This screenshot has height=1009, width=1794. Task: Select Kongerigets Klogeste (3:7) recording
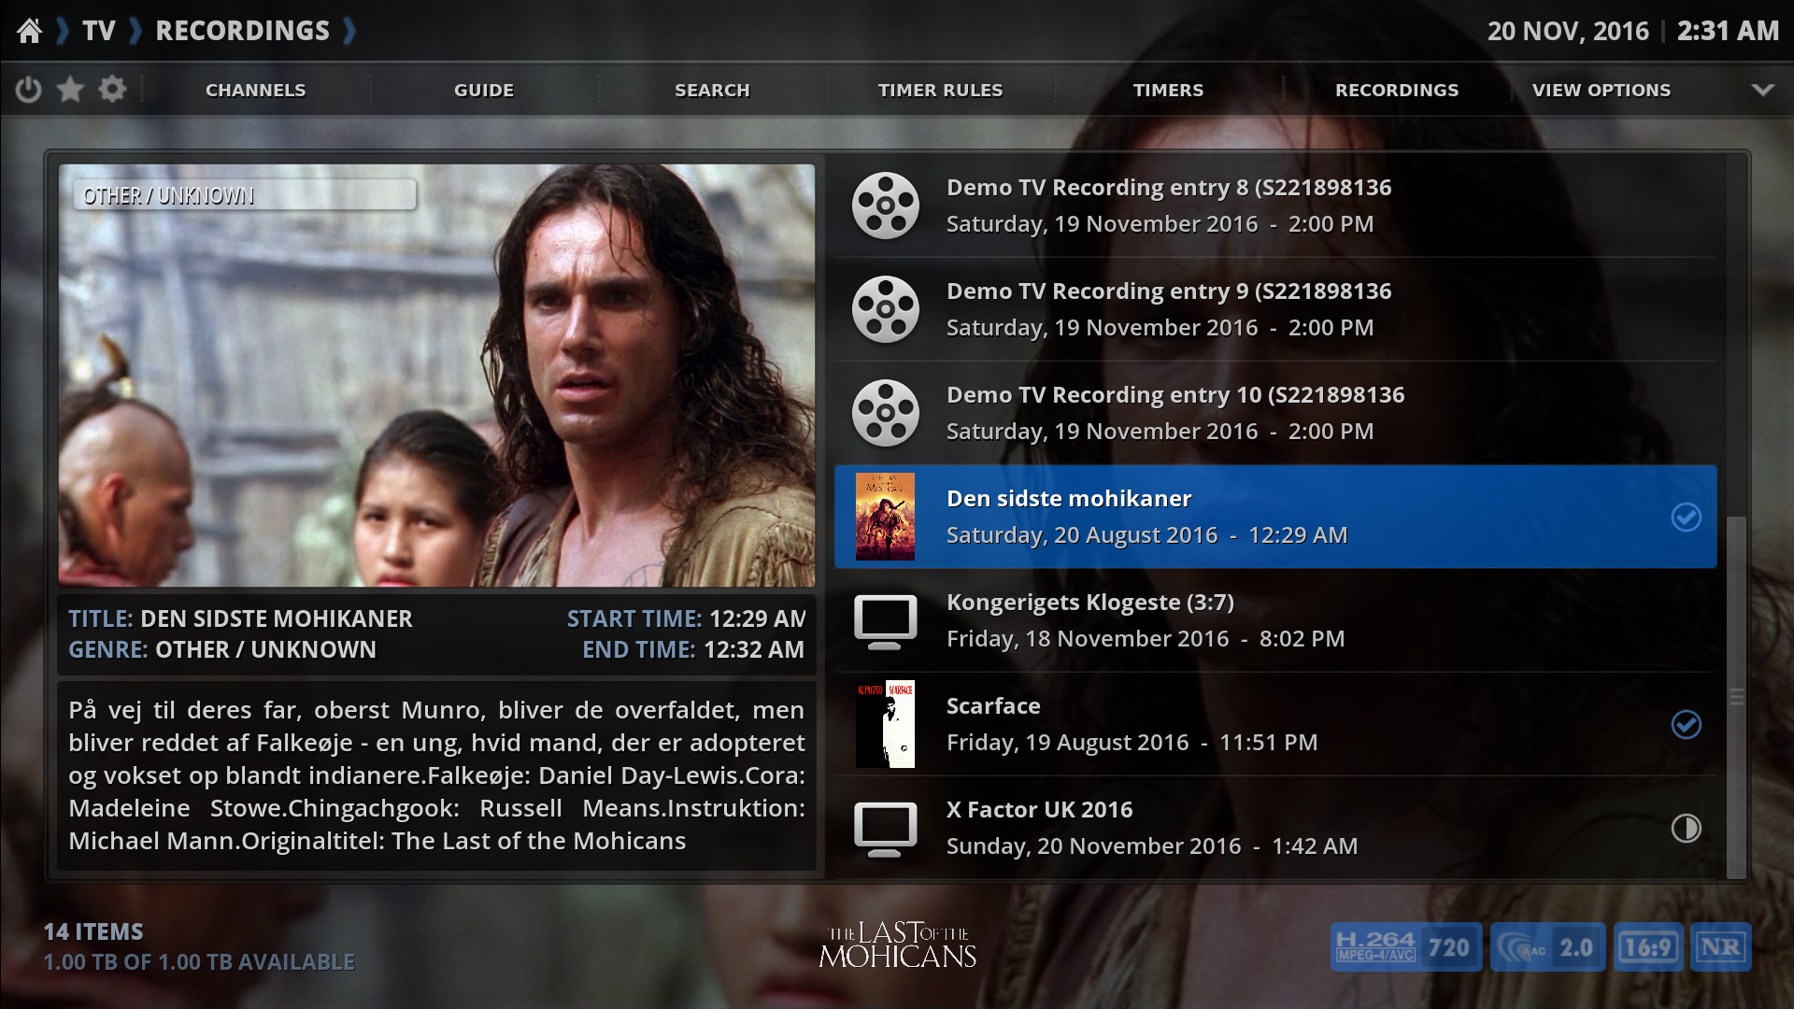click(x=1275, y=620)
